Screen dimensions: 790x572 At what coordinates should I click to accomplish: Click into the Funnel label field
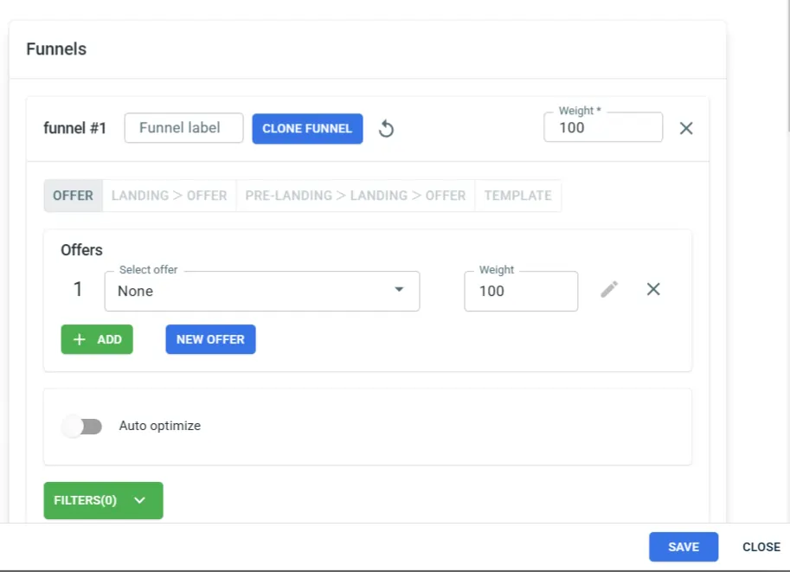(x=183, y=128)
